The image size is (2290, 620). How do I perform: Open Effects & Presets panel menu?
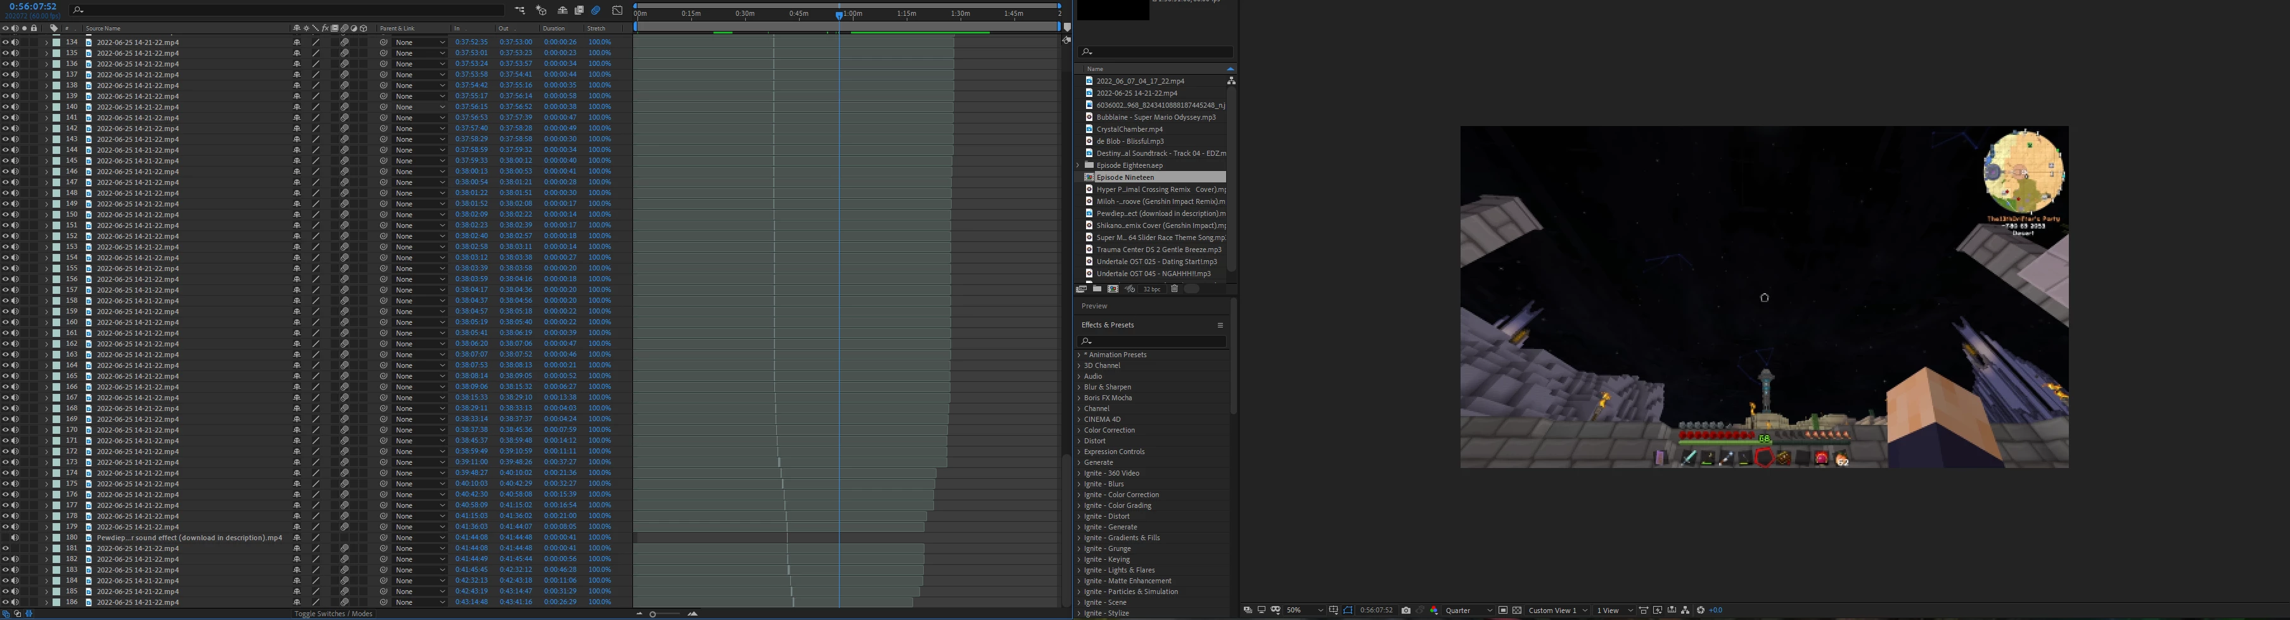pyautogui.click(x=1220, y=325)
